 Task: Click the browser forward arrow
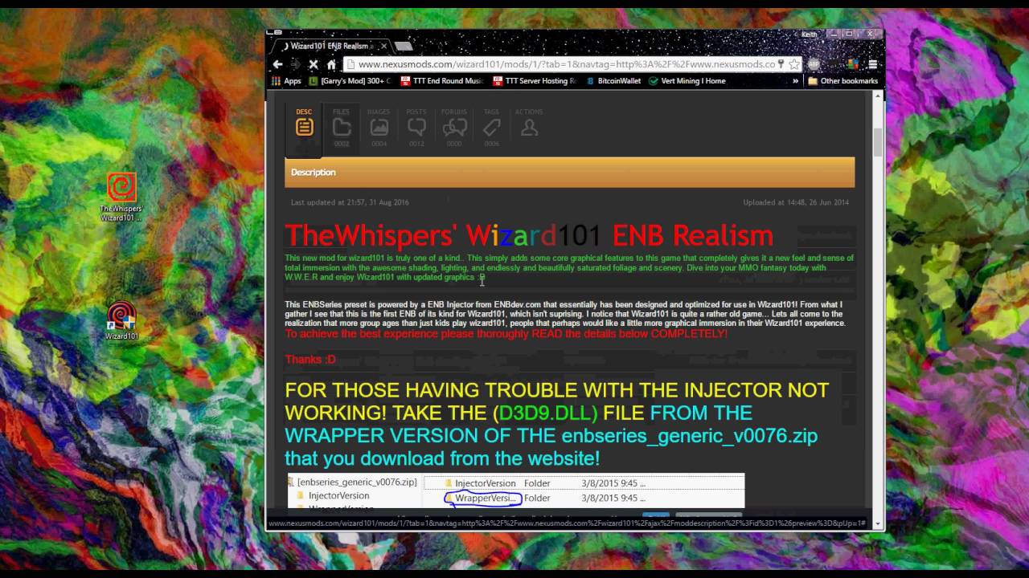click(x=295, y=64)
